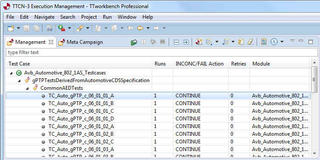This screenshot has height=160, width=320.
Task: Click the Run external tools icon
Action: pyautogui.click(x=62, y=28)
